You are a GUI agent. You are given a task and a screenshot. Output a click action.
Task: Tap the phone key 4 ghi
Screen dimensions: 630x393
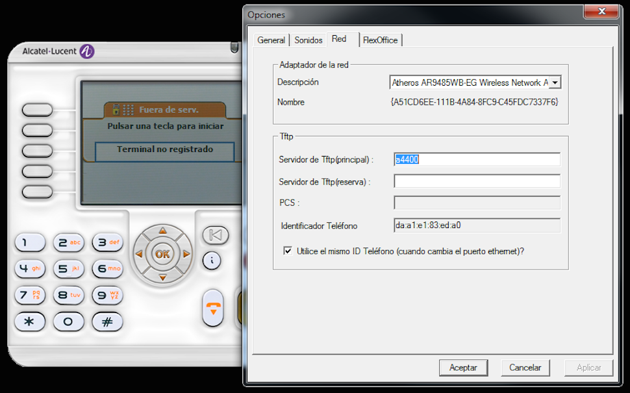(x=30, y=269)
